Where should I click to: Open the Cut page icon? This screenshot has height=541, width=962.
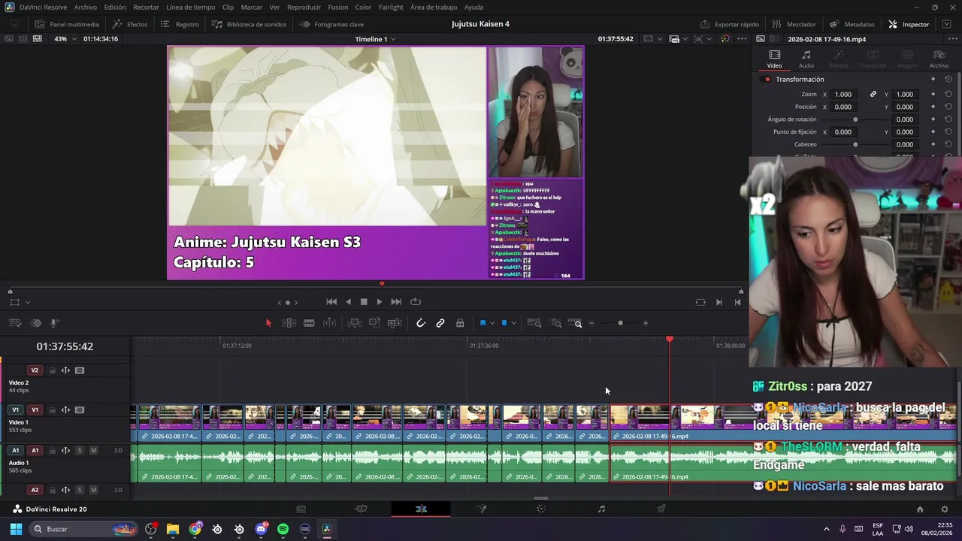[361, 509]
